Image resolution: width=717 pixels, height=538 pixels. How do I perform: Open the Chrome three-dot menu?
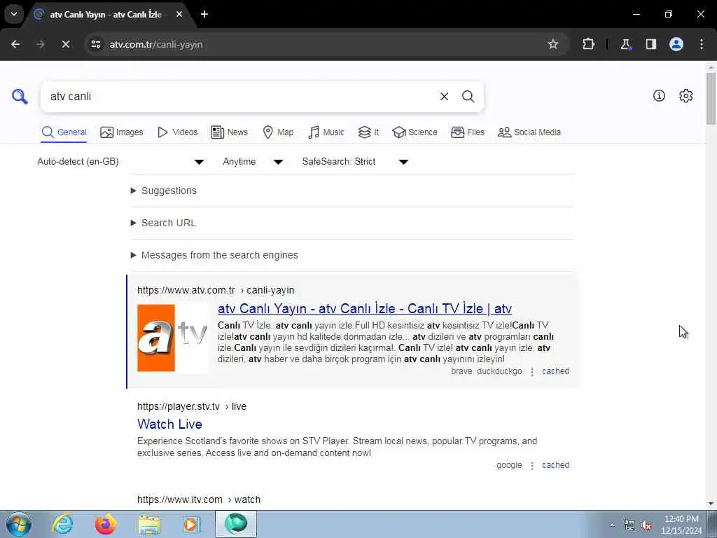(702, 44)
